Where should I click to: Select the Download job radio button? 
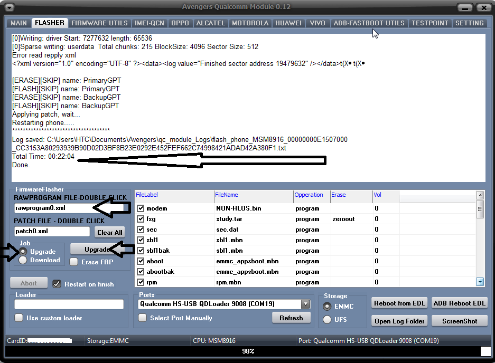tap(23, 260)
